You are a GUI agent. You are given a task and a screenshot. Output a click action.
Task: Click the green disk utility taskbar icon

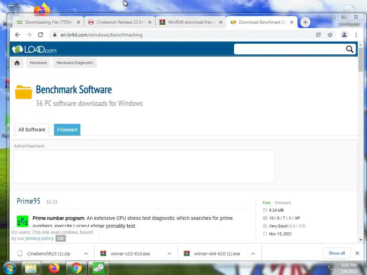[99, 268]
